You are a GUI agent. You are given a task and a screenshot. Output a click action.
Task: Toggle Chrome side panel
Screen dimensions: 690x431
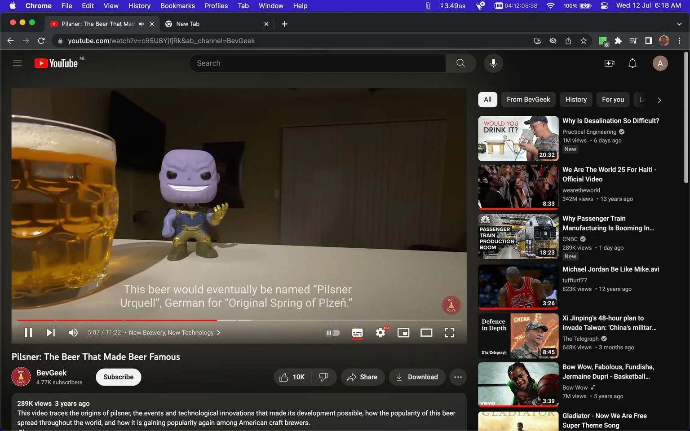click(x=649, y=41)
